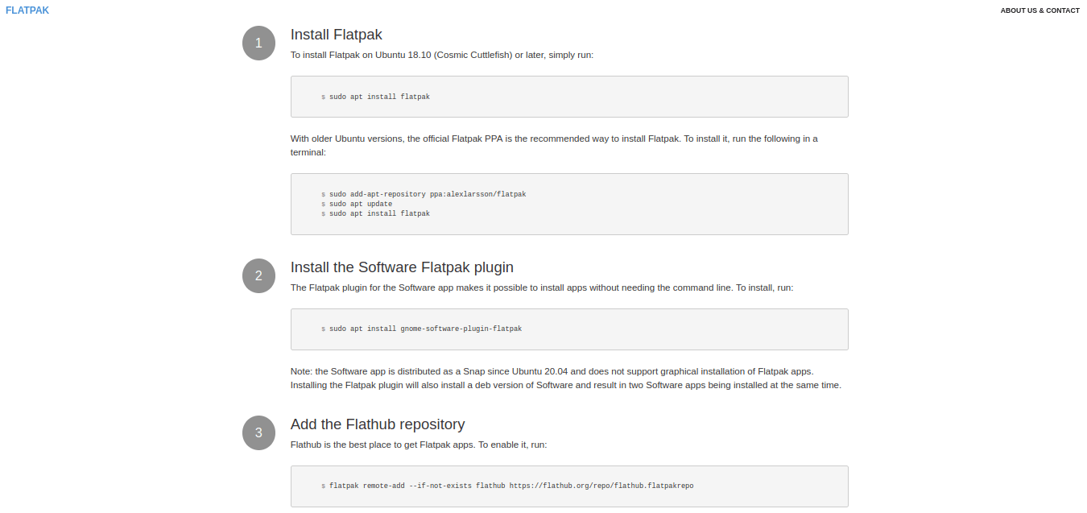Click the FLATPAK logo link
Screen dimensions: 1087x513
(27, 10)
